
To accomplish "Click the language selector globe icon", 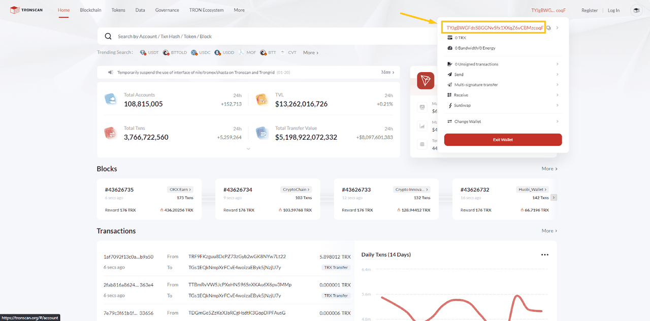I will 636,10.
